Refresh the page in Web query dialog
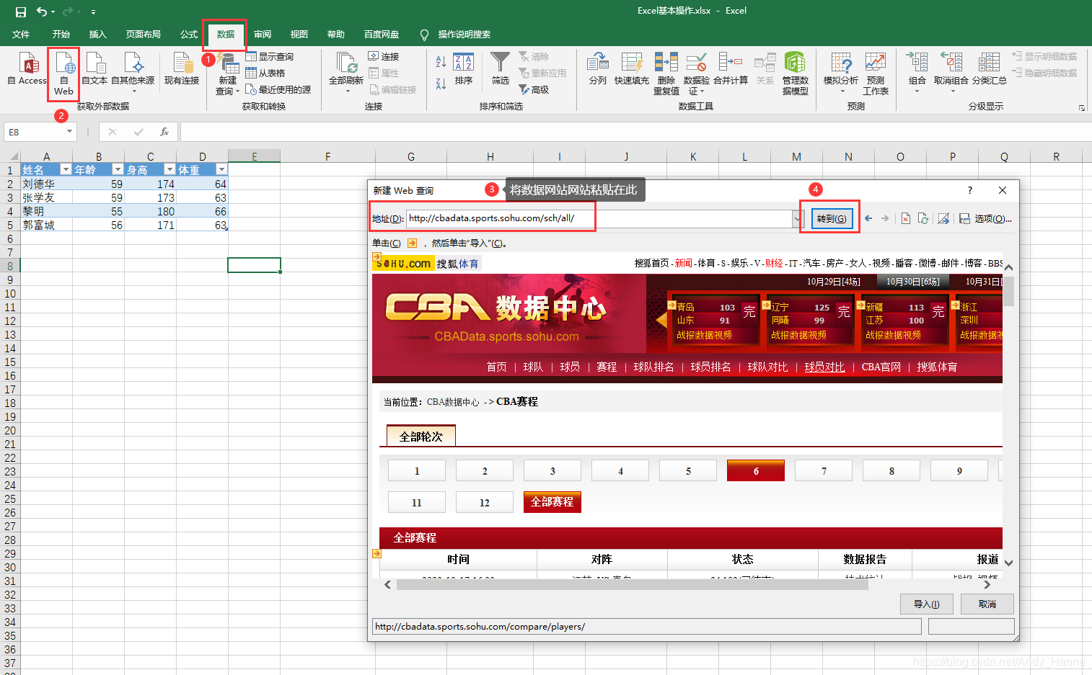 click(923, 218)
